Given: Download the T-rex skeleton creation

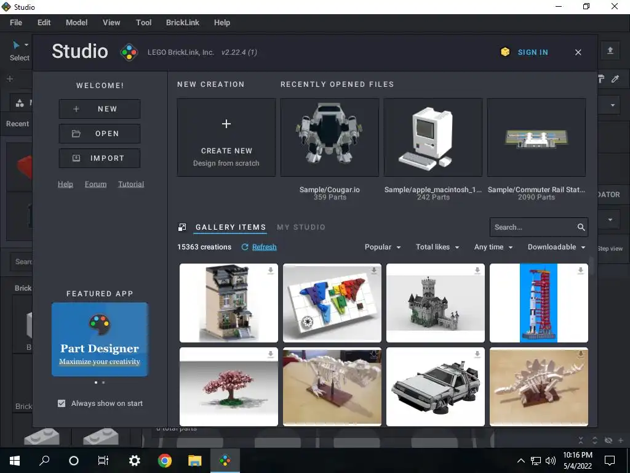Looking at the screenshot, I should tap(373, 354).
